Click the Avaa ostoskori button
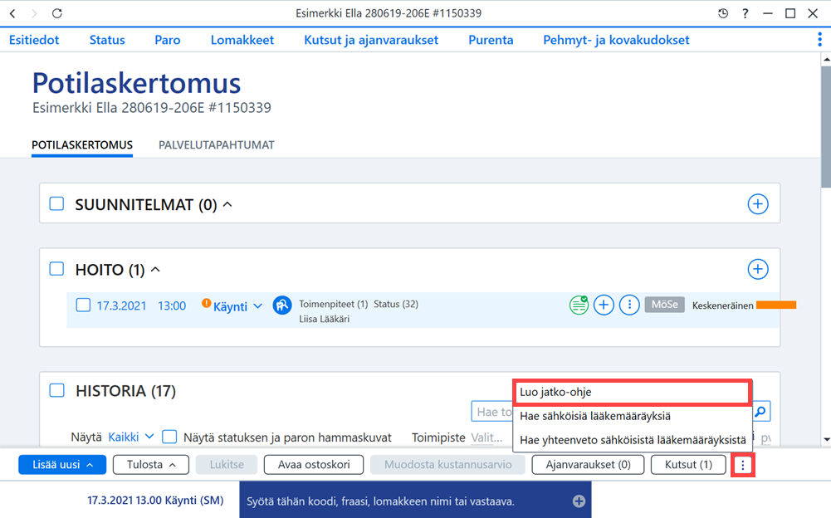This screenshot has width=831, height=518. tap(314, 464)
